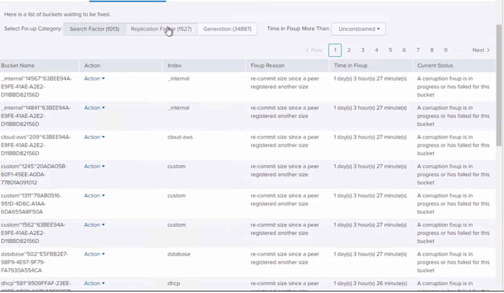The height and width of the screenshot is (293, 504).
Task: Go to page 2 of results
Action: (349, 50)
